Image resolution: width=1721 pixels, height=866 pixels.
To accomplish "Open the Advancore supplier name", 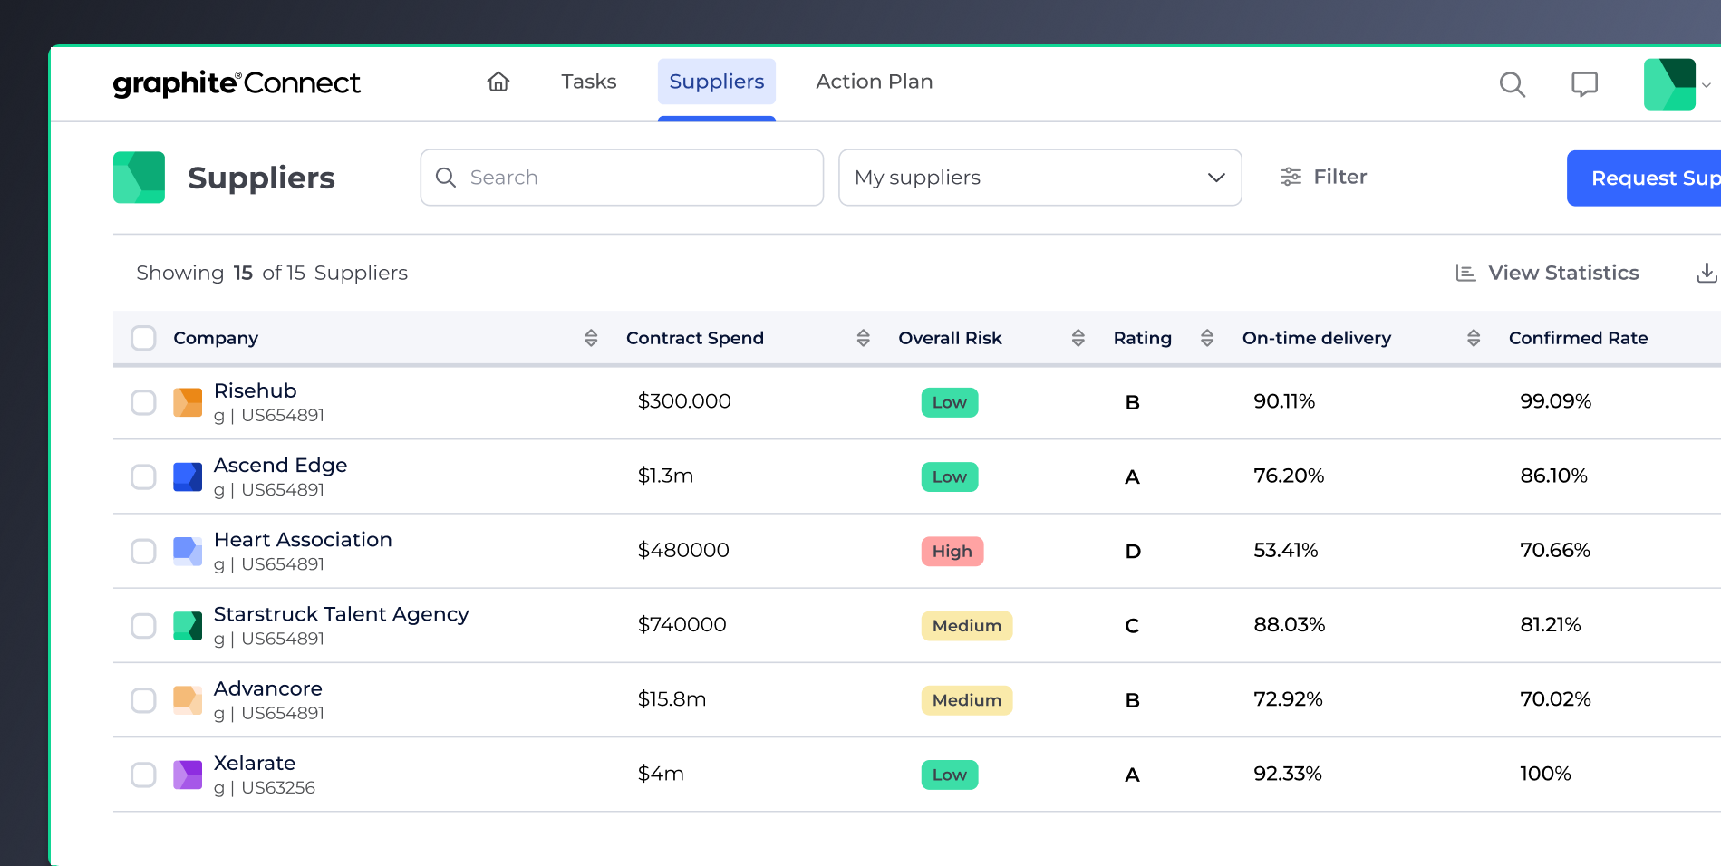I will 267,688.
